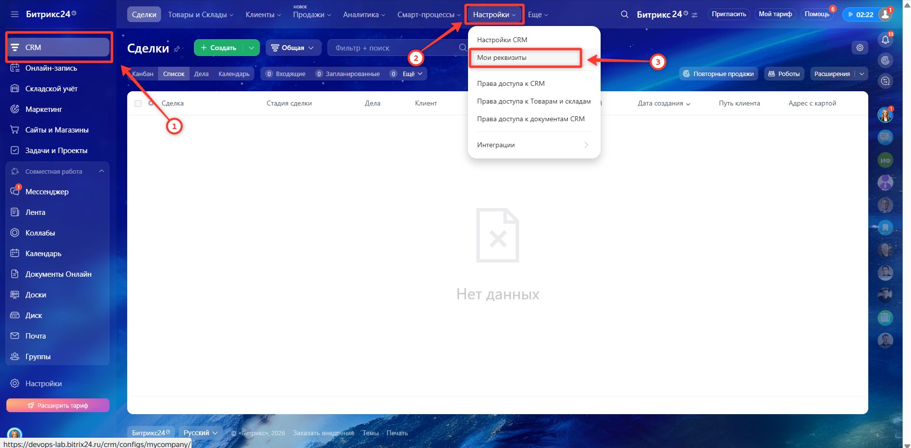Expand the Создать button dropdown arrow
Image resolution: width=911 pixels, height=448 pixels.
[251, 48]
